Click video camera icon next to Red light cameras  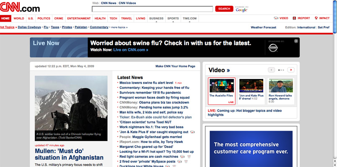coord(182,157)
